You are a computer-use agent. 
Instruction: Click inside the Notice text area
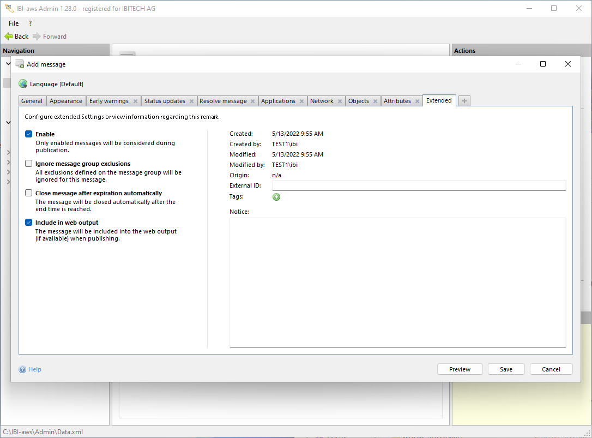click(x=397, y=282)
